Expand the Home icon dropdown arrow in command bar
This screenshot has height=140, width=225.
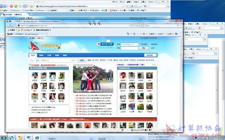coord(131,34)
